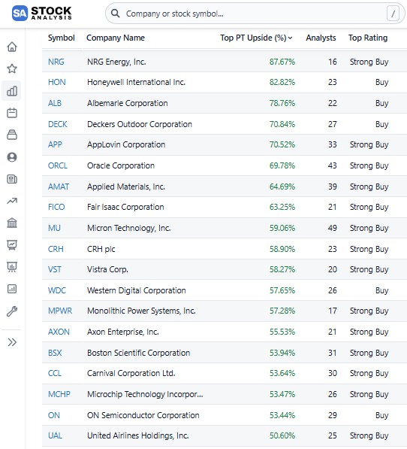407x449 pixels.
Task: Open the WDC stock link
Action: tap(57, 290)
